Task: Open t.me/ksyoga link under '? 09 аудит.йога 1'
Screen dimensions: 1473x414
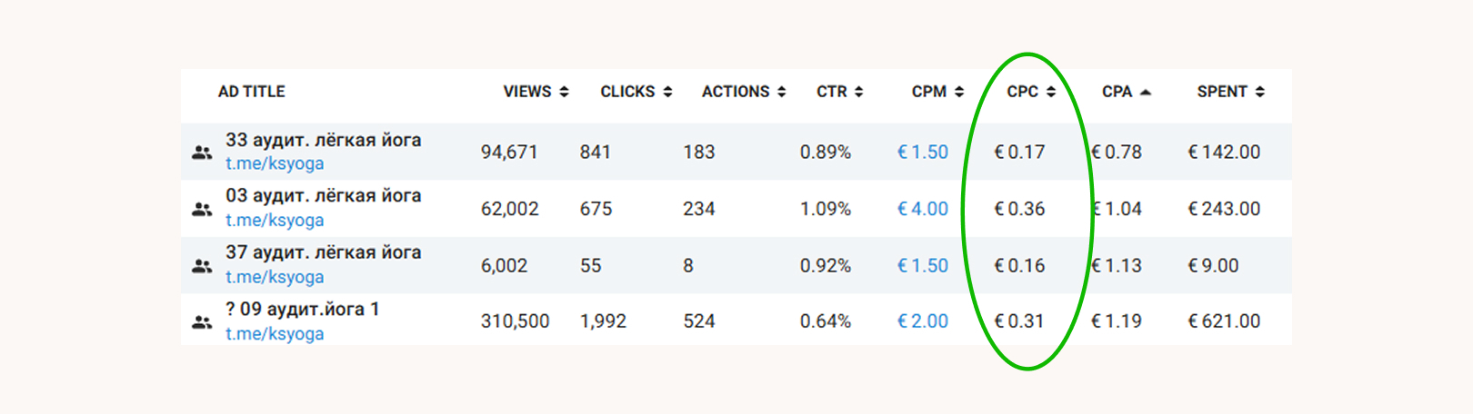Action: [275, 334]
